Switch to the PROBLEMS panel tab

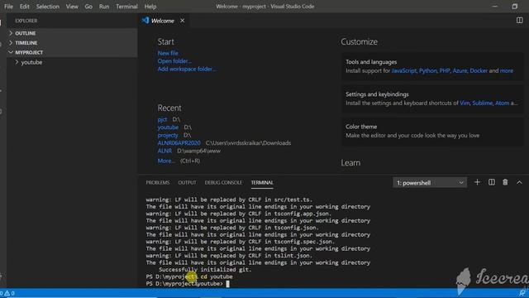point(158,182)
